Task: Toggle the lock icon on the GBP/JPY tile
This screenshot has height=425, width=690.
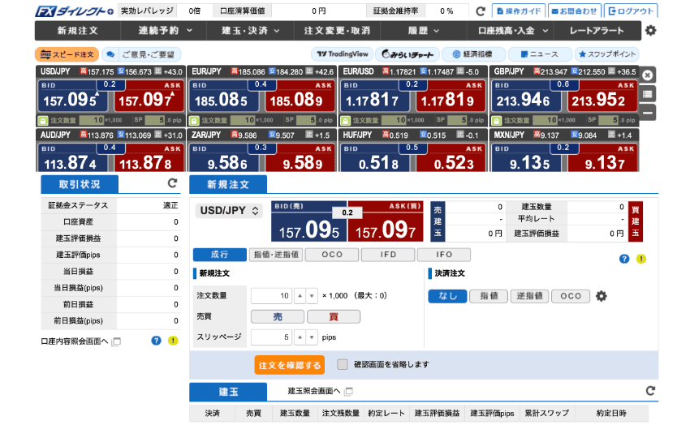Action: [x=496, y=120]
